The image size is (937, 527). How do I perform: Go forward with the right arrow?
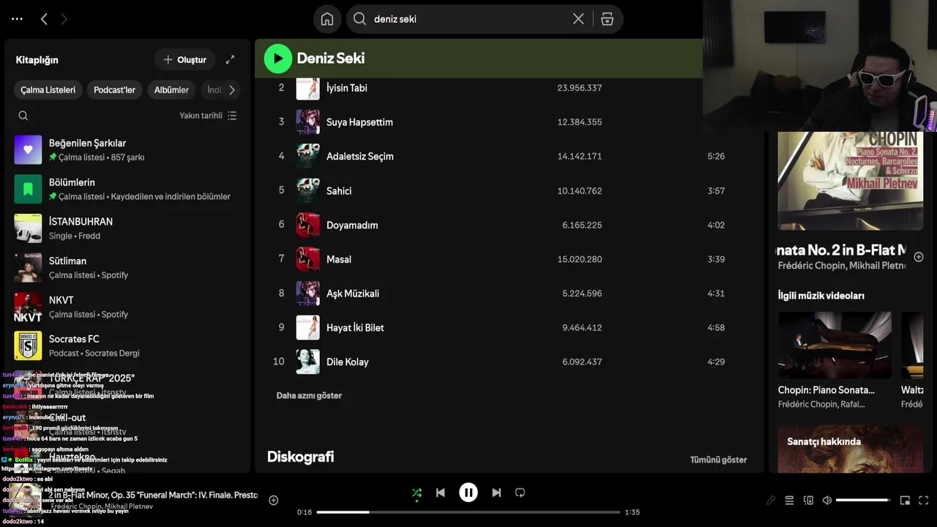tap(64, 19)
